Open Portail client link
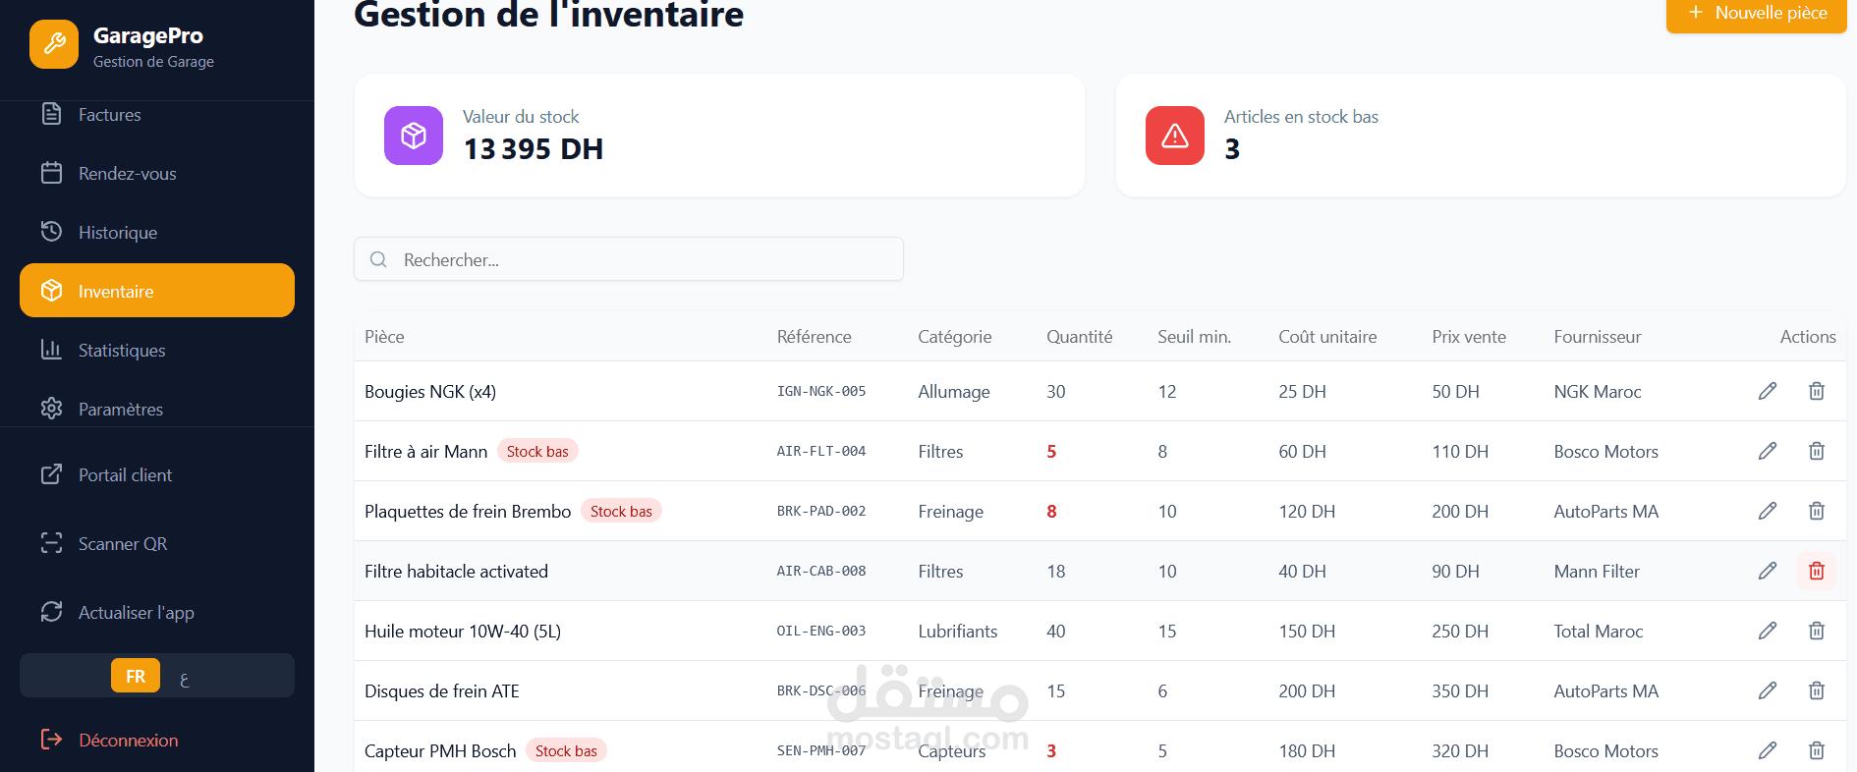This screenshot has width=1857, height=772. (x=157, y=475)
